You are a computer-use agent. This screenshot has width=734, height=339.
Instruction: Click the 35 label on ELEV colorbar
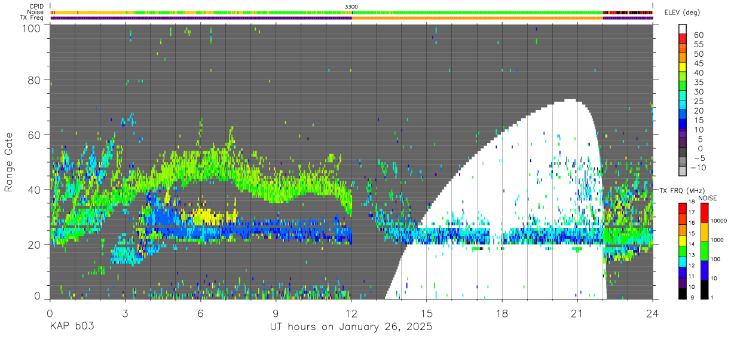[699, 82]
